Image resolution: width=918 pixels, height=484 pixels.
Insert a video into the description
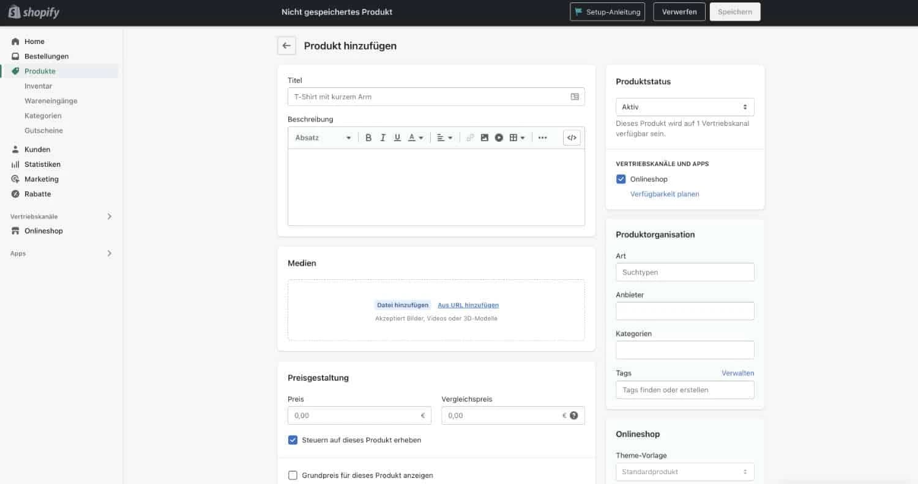coord(499,137)
